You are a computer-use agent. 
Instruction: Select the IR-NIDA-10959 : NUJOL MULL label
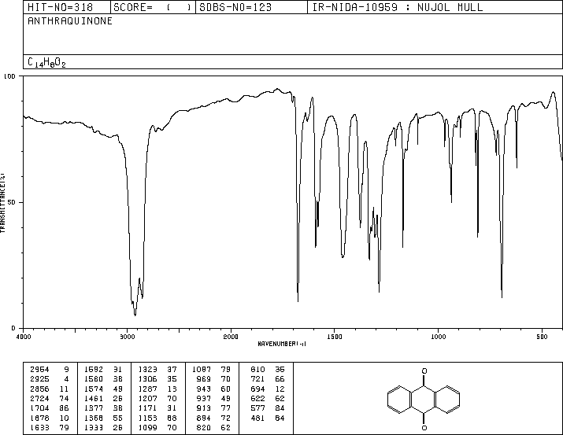398,7
